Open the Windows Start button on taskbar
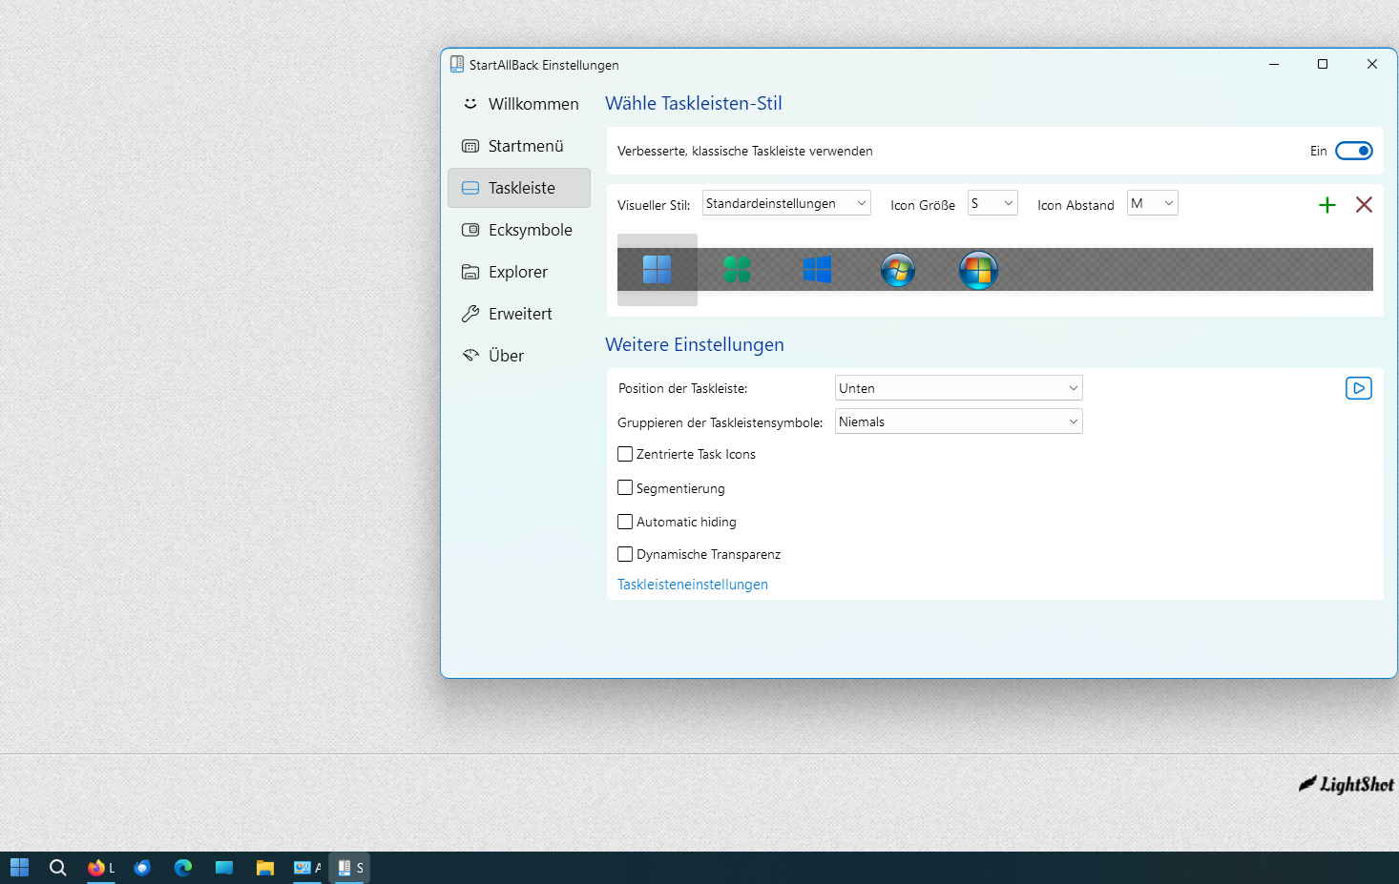Viewport: 1399px width, 884px height. [19, 868]
